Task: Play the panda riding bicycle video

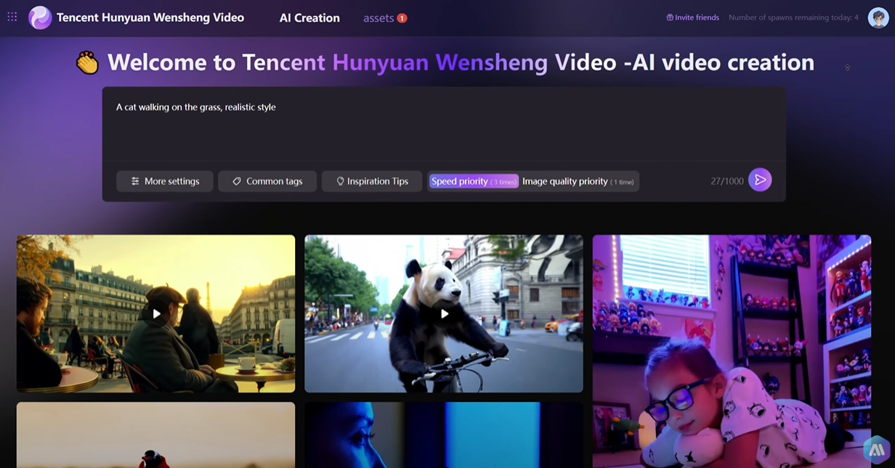Action: (x=444, y=313)
